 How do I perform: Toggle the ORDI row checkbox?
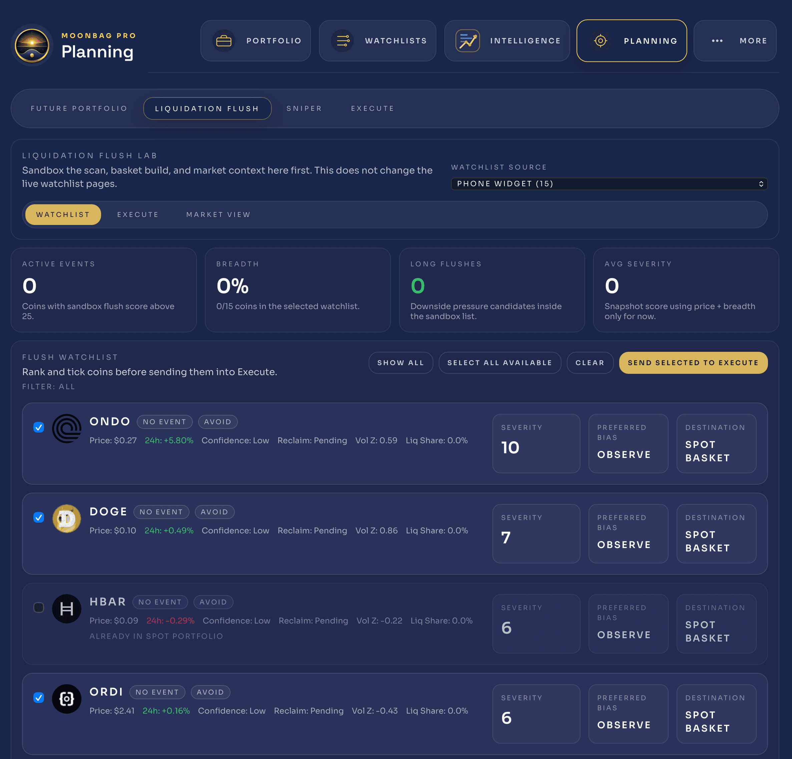coord(39,698)
